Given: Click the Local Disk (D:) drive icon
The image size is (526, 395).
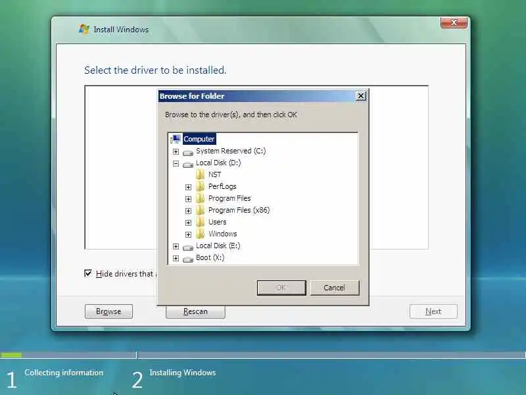Looking at the screenshot, I should pyautogui.click(x=188, y=164).
